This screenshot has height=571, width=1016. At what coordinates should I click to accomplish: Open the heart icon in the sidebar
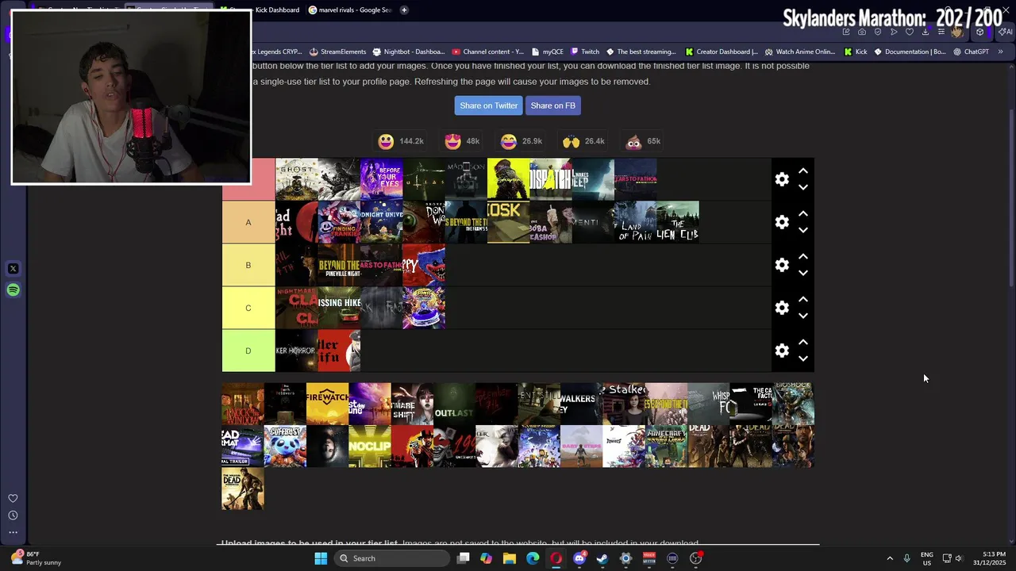pos(13,499)
